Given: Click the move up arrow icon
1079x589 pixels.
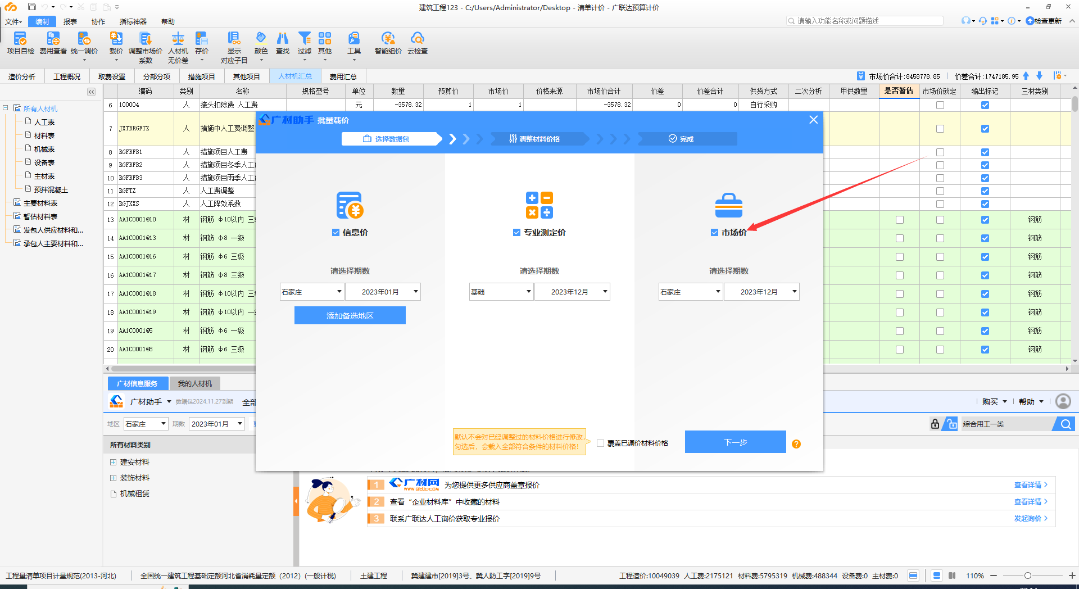Looking at the screenshot, I should [1026, 76].
